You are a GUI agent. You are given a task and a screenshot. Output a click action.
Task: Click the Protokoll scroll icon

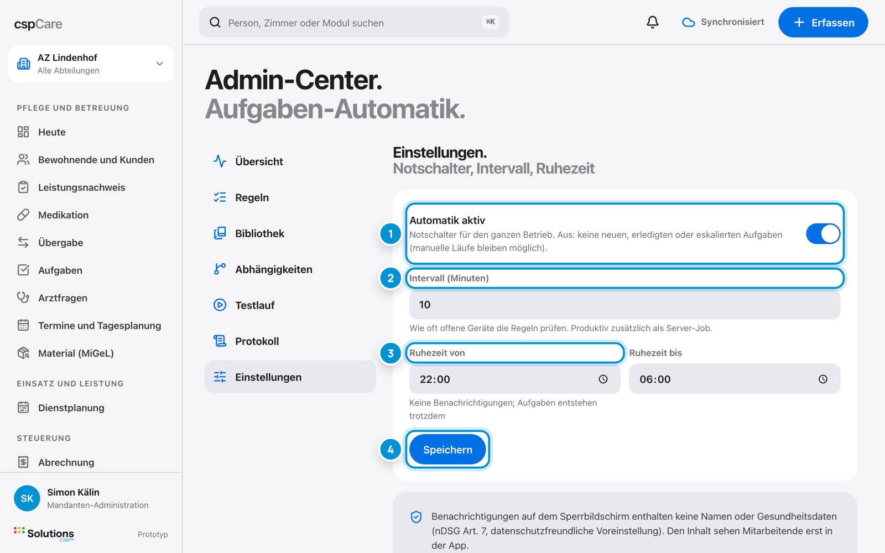click(220, 341)
